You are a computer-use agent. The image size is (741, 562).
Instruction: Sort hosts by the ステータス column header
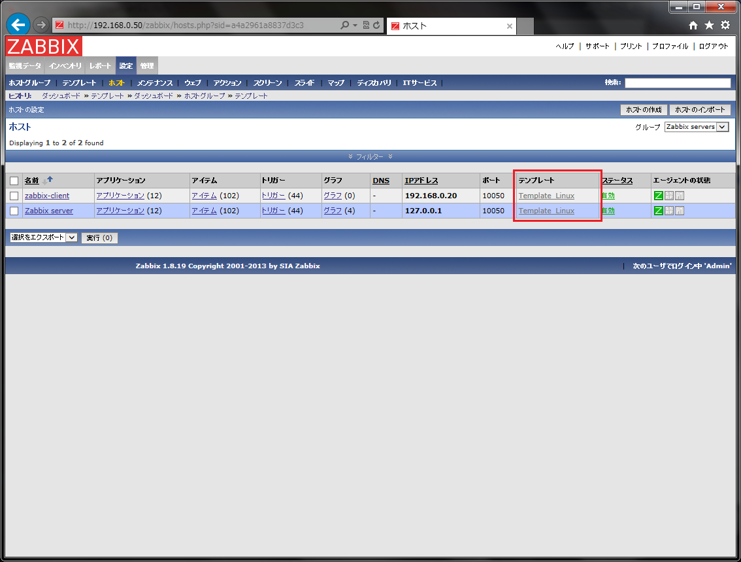click(617, 181)
